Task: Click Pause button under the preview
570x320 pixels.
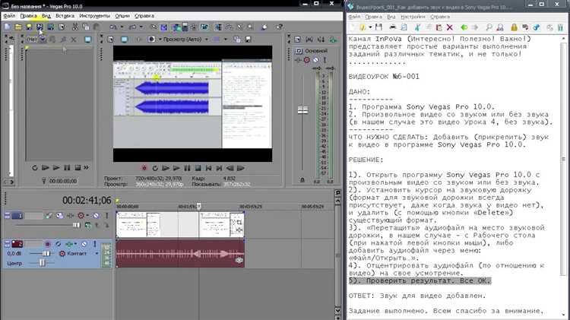Action: (x=187, y=168)
